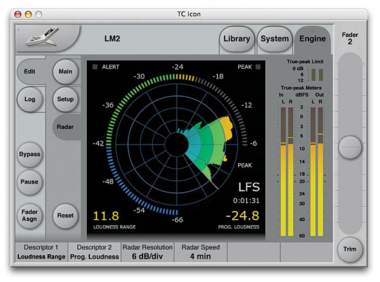Click the ALERT indicator square
This screenshot has height=282, width=380.
tap(95, 67)
